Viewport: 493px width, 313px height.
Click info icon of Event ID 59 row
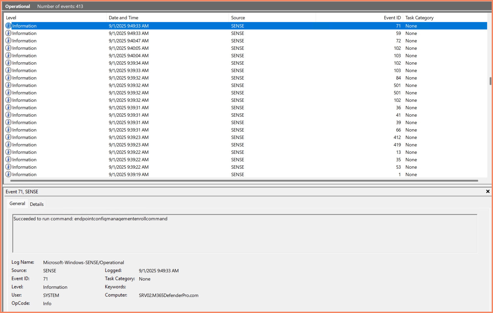(8, 33)
